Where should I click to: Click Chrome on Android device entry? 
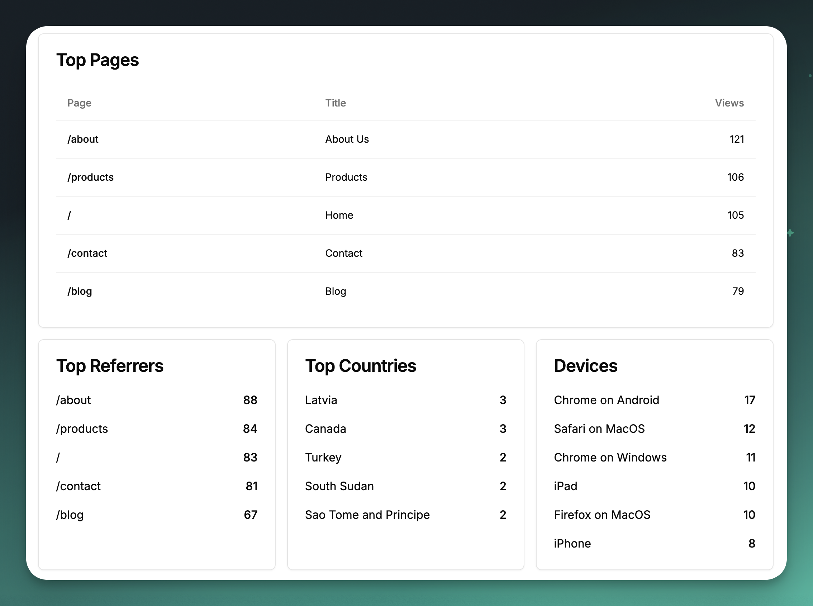pyautogui.click(x=607, y=400)
